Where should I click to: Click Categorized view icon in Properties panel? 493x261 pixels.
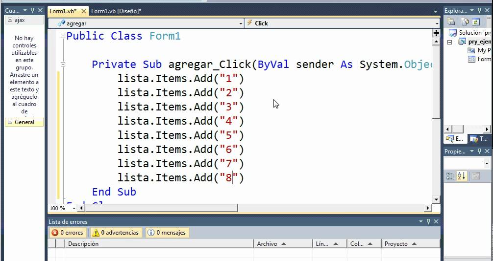(450, 176)
